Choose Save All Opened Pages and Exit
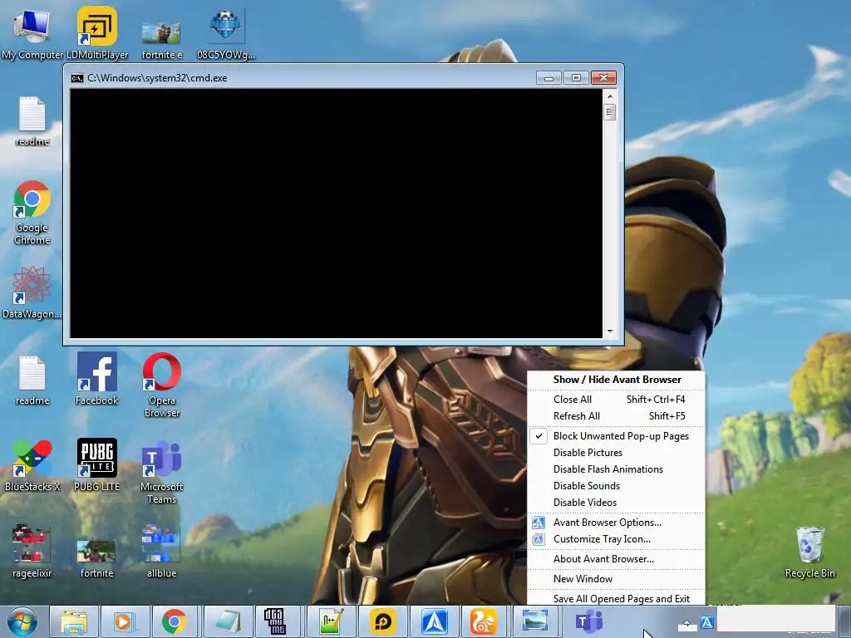 [x=616, y=598]
